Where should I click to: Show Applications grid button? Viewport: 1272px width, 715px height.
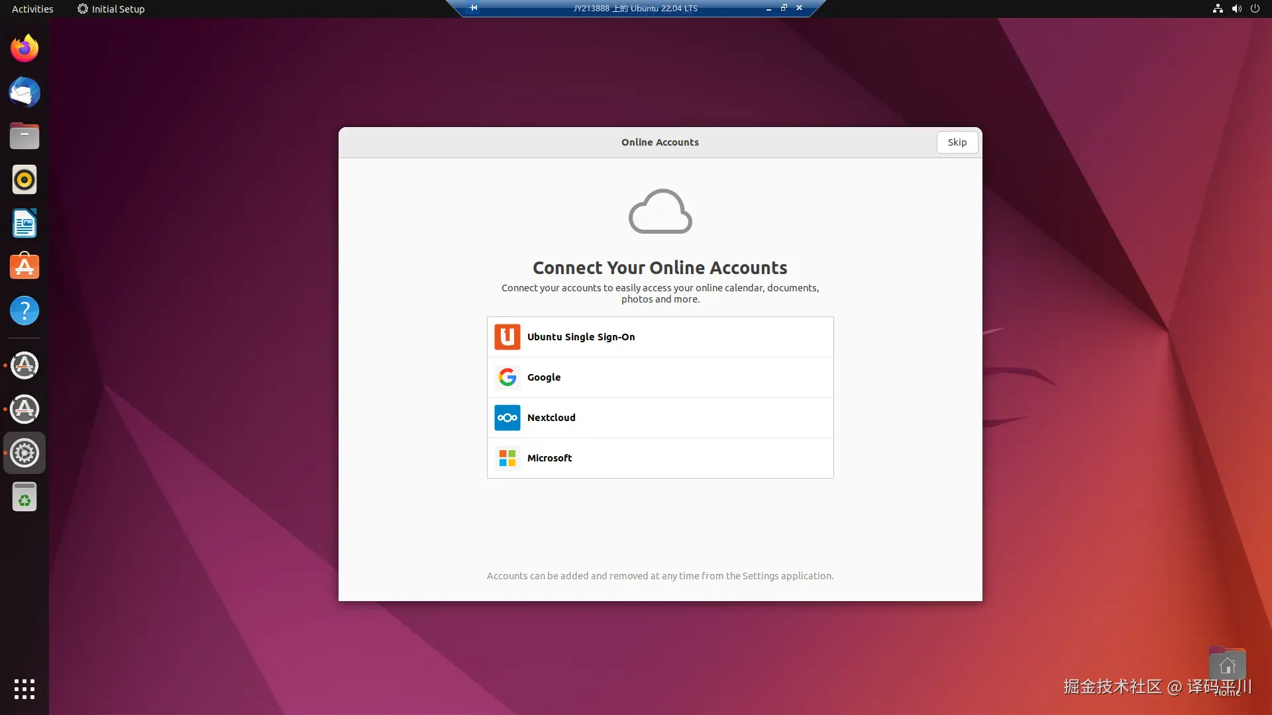tap(25, 689)
